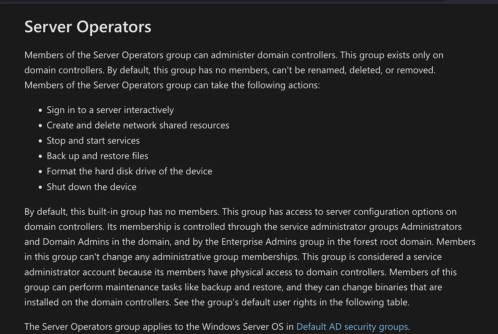Open the Default AD security groups link

(352, 327)
